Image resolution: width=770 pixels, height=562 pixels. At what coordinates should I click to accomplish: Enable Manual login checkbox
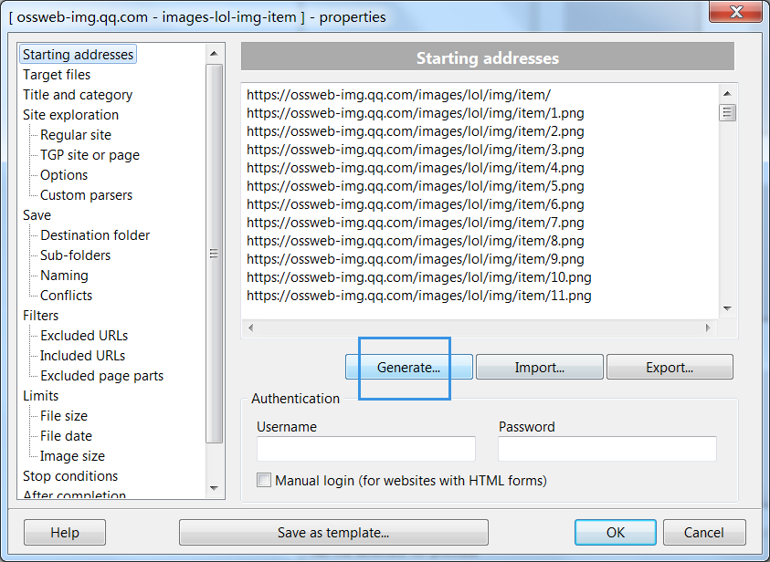point(264,480)
